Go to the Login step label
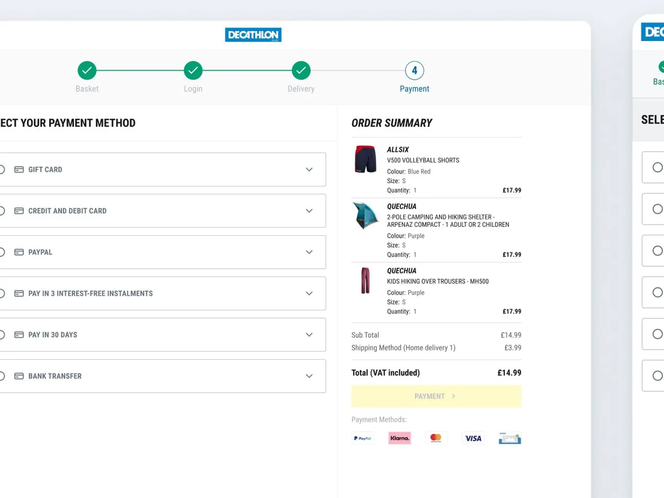The width and height of the screenshot is (664, 498). coord(193,89)
